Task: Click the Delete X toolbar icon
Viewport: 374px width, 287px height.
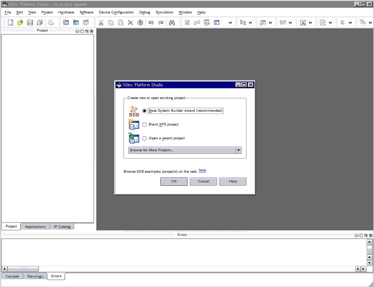Action: (x=130, y=22)
